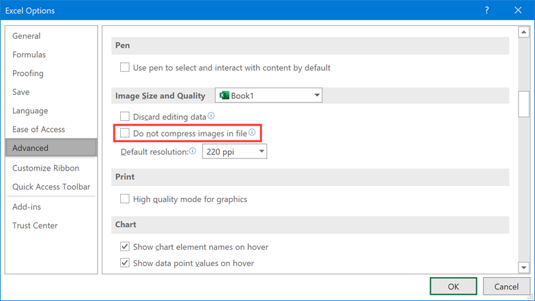Click the scroll up arrow
This screenshot has width=535, height=301.
coord(524,32)
